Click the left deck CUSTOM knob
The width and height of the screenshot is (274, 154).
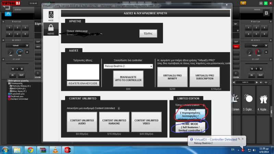click(x=38, y=74)
